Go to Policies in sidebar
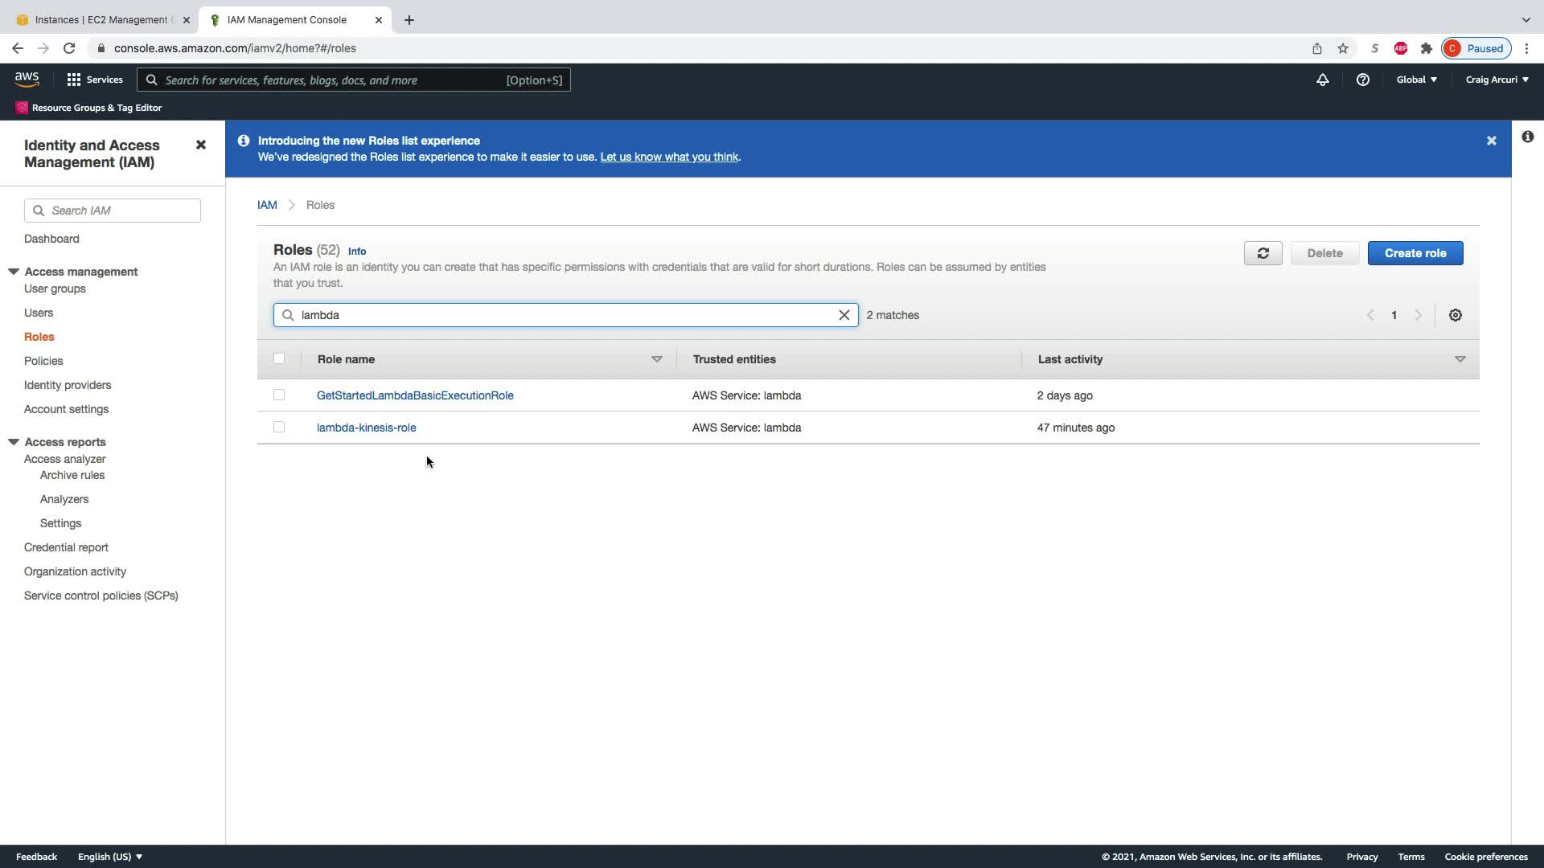1544x868 pixels. point(43,361)
